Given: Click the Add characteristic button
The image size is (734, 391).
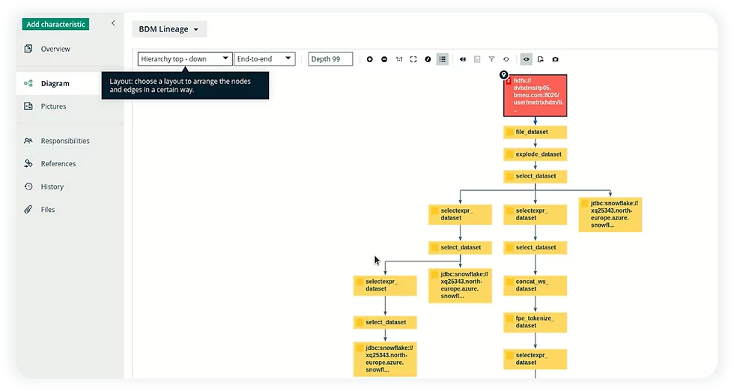Looking at the screenshot, I should click(x=55, y=25).
